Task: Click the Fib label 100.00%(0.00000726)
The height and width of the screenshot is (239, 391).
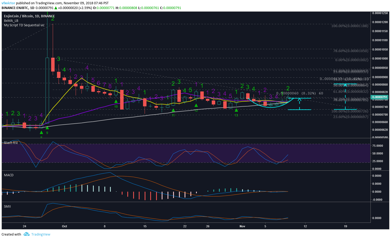Action: click(x=350, y=111)
